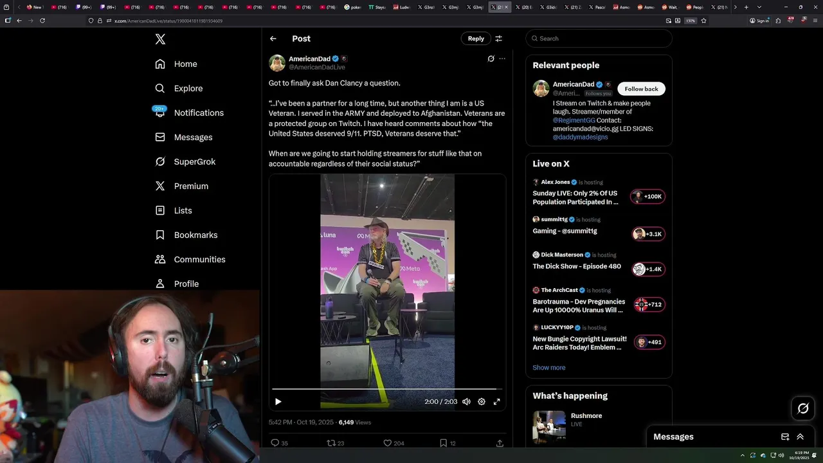Viewport: 823px width, 463px height.
Task: Open Alex Jones Sunday LIVE broadcast
Action: coord(575,197)
